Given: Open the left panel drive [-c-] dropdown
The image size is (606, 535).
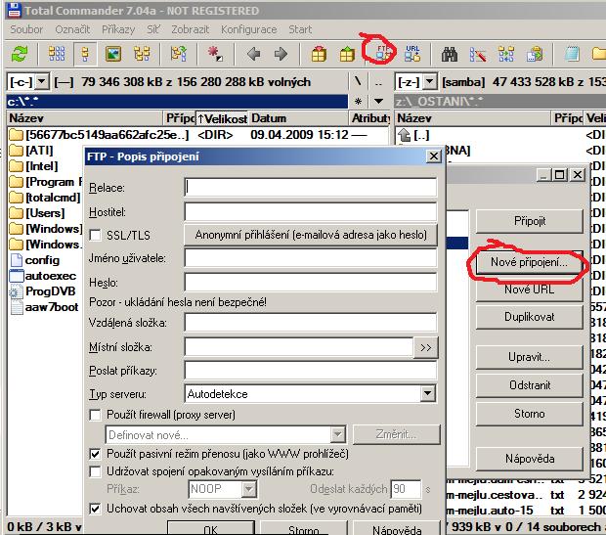Looking at the screenshot, I should (29, 82).
